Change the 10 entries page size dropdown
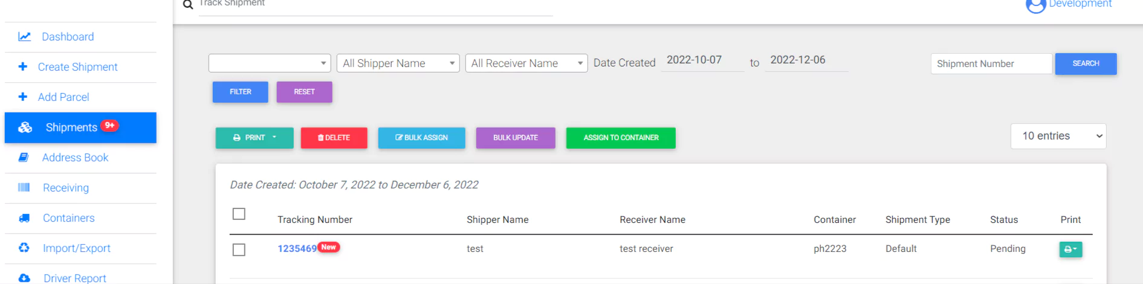This screenshot has height=284, width=1143. point(1058,137)
